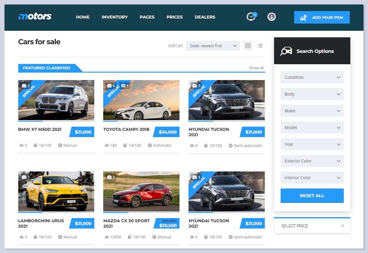The image size is (368, 253).
Task: Go to the Dealers menu item
Action: pos(205,17)
